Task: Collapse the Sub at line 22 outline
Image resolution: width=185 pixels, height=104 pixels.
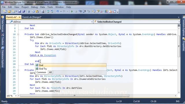Action: click(18, 70)
